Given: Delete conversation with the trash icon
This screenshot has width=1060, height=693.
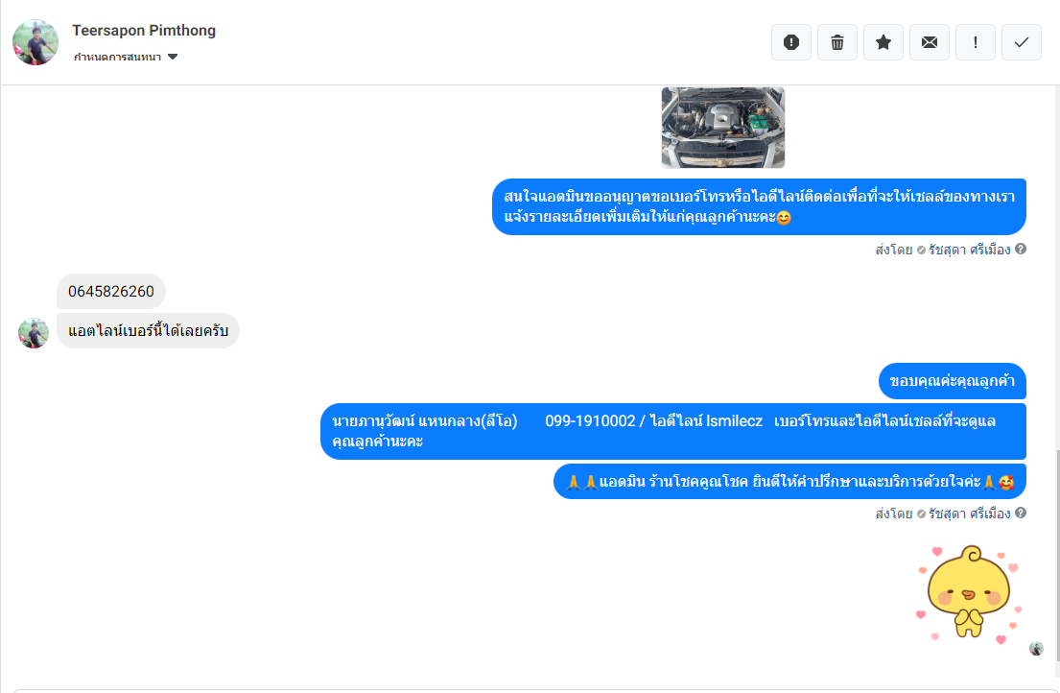Looking at the screenshot, I should coord(836,42).
